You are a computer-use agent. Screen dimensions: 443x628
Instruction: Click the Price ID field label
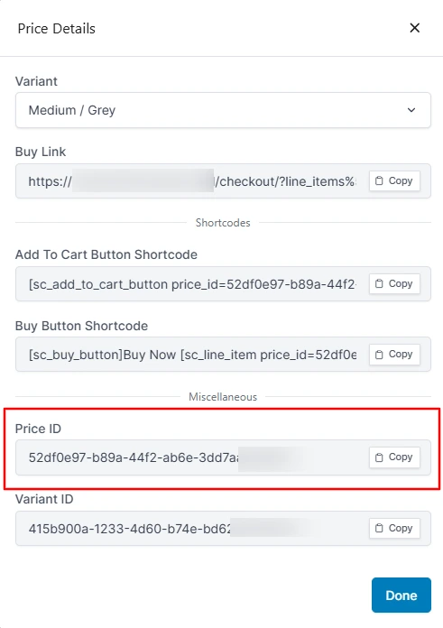(x=38, y=429)
